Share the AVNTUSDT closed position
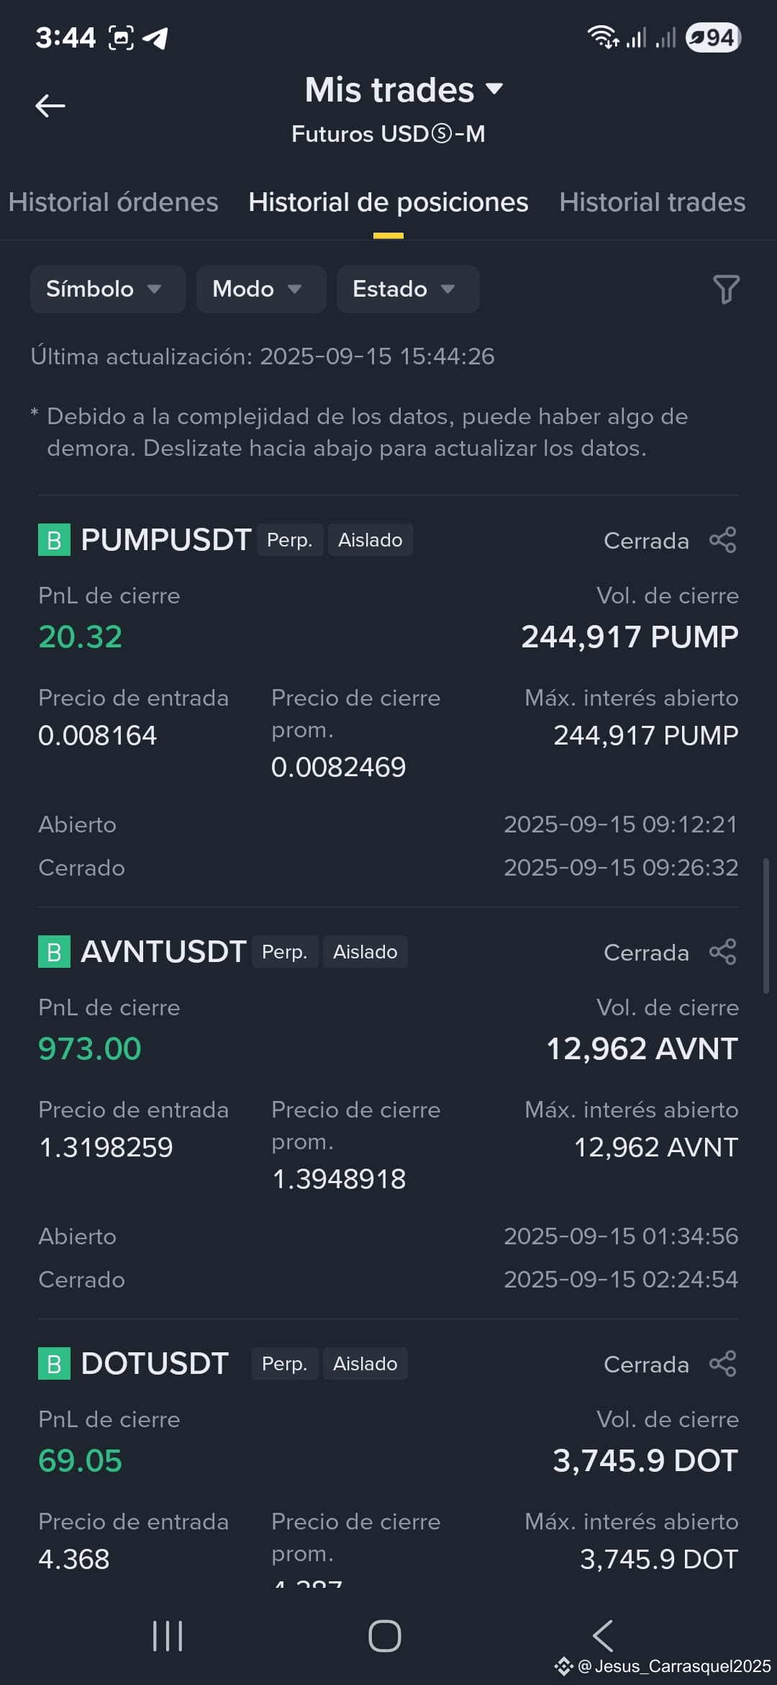 tap(722, 952)
